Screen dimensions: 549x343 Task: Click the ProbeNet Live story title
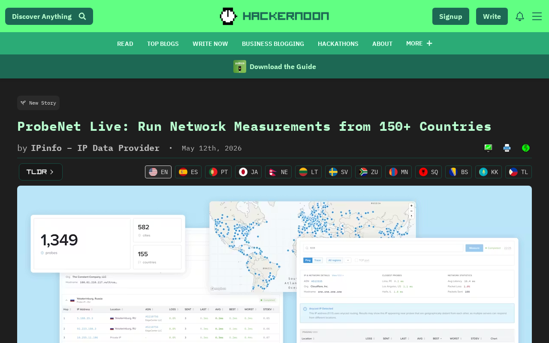point(254,126)
